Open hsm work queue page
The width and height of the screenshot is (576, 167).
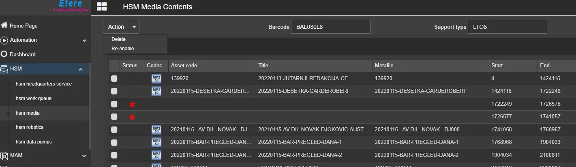(x=34, y=98)
